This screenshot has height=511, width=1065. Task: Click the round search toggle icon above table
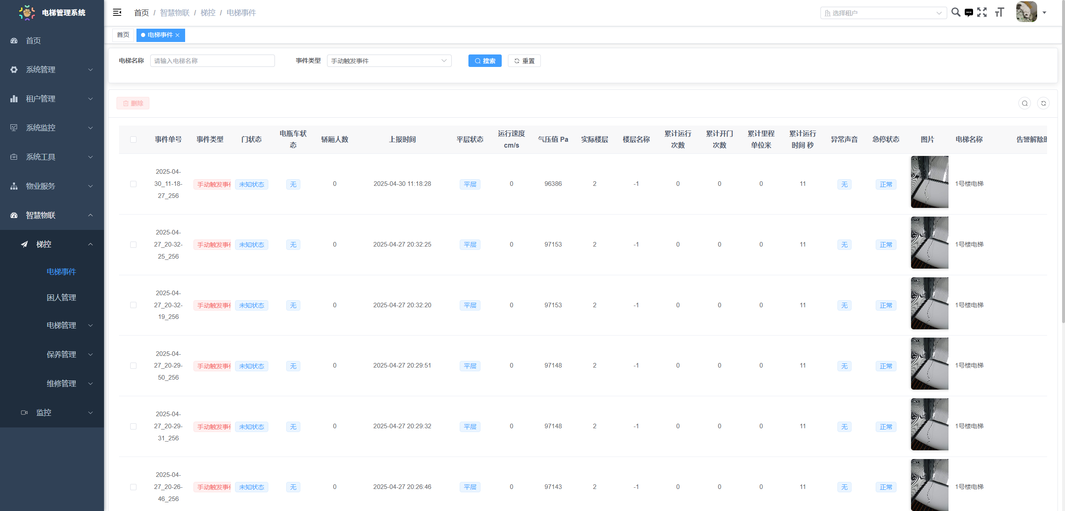[x=1025, y=103]
